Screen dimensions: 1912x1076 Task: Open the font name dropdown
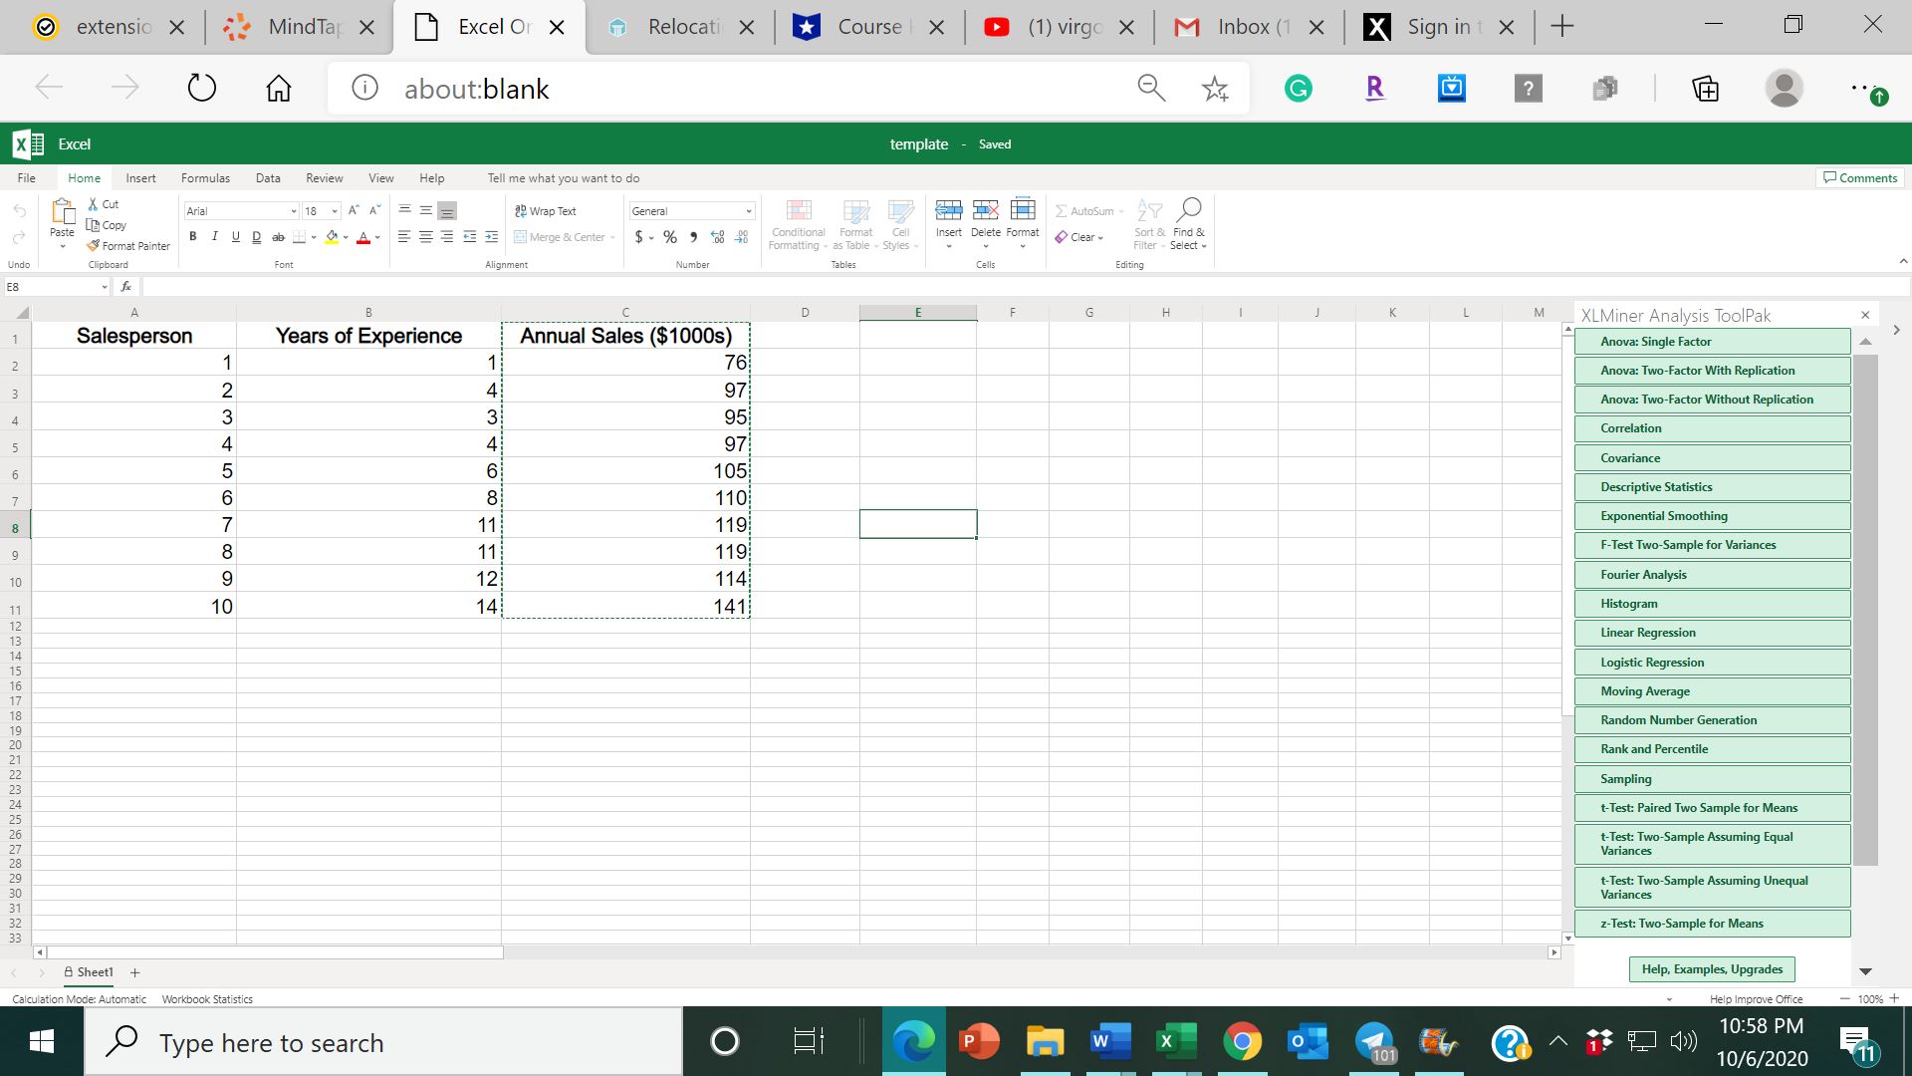[293, 211]
